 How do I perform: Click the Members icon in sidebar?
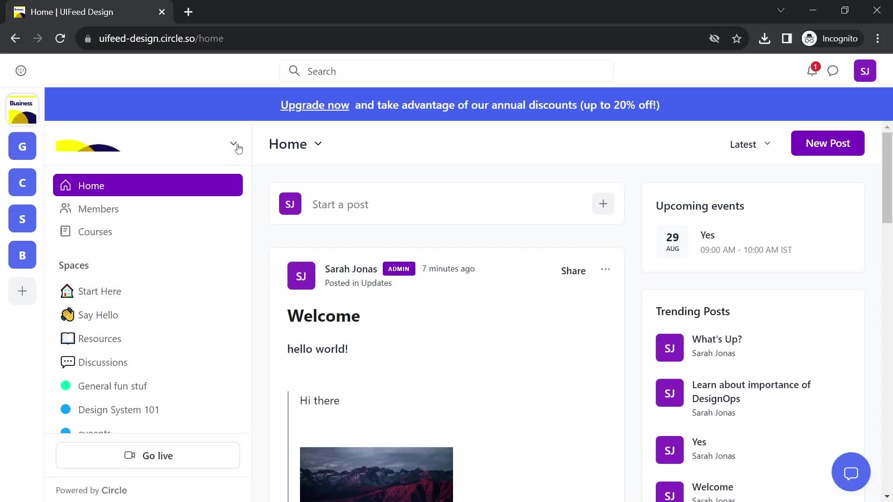pyautogui.click(x=66, y=208)
